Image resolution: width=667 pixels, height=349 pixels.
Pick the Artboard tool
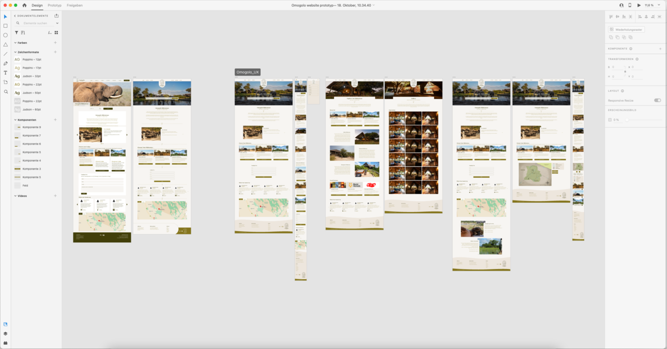click(x=6, y=82)
